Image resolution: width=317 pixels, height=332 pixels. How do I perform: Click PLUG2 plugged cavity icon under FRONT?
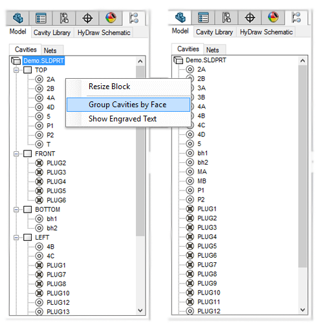coord(39,163)
